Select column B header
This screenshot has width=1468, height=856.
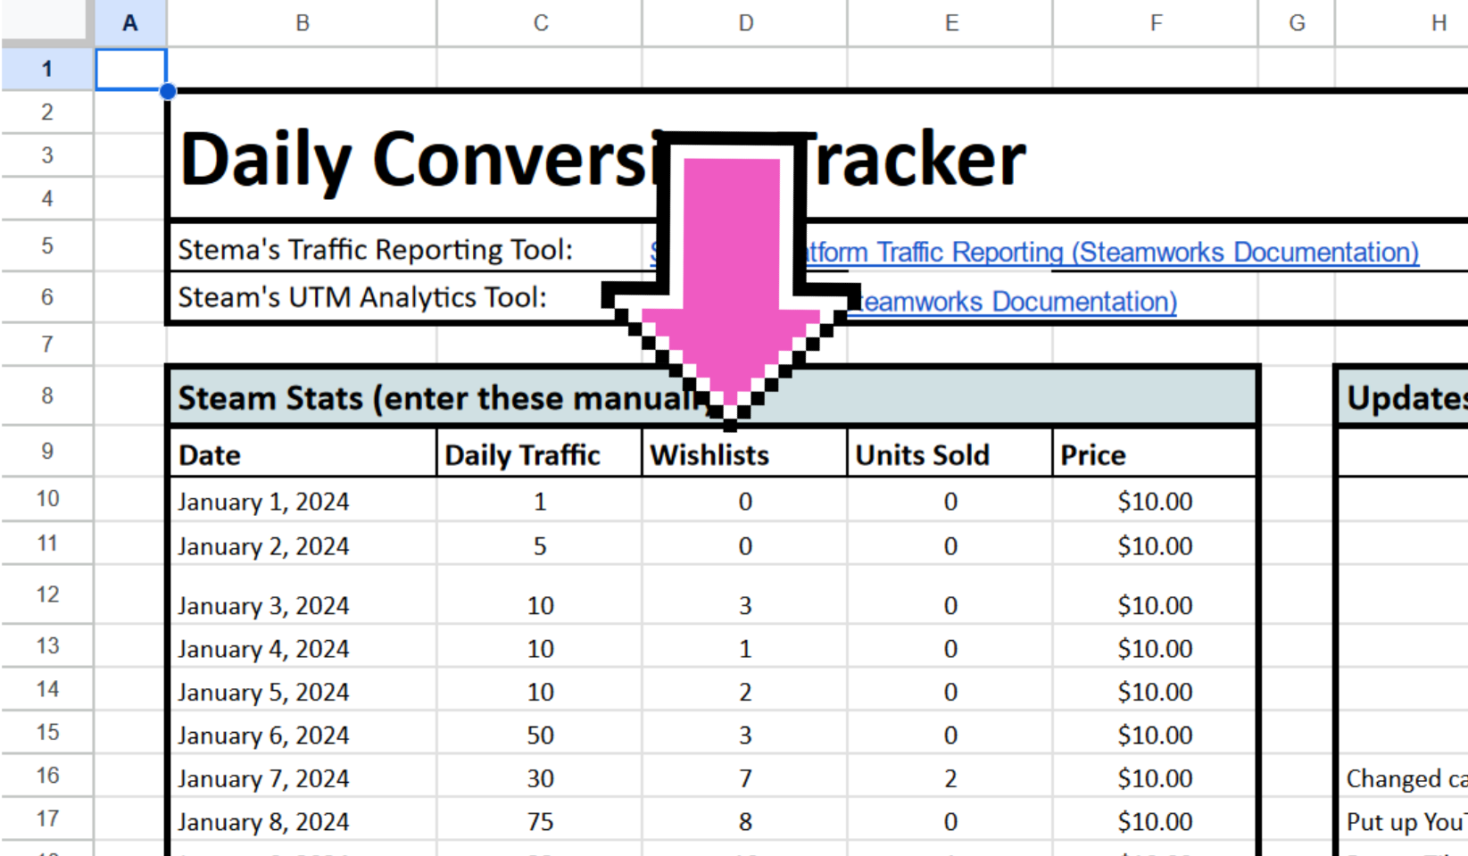tap(302, 23)
